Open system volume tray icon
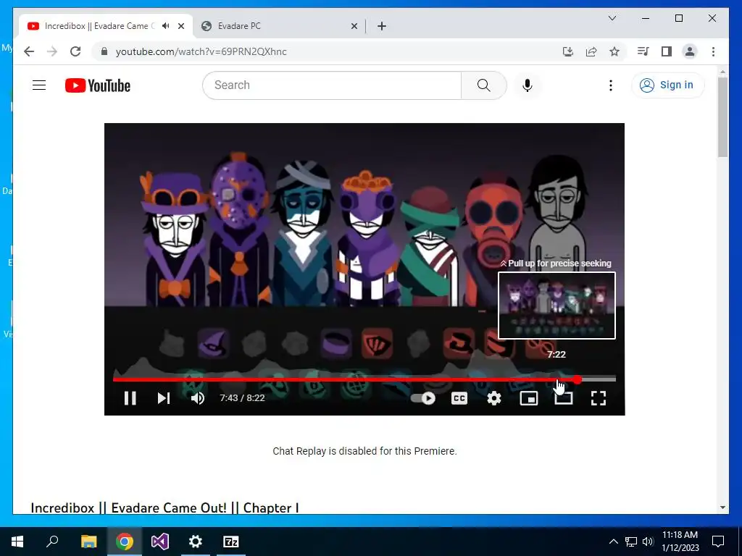Image resolution: width=742 pixels, height=556 pixels. [648, 542]
